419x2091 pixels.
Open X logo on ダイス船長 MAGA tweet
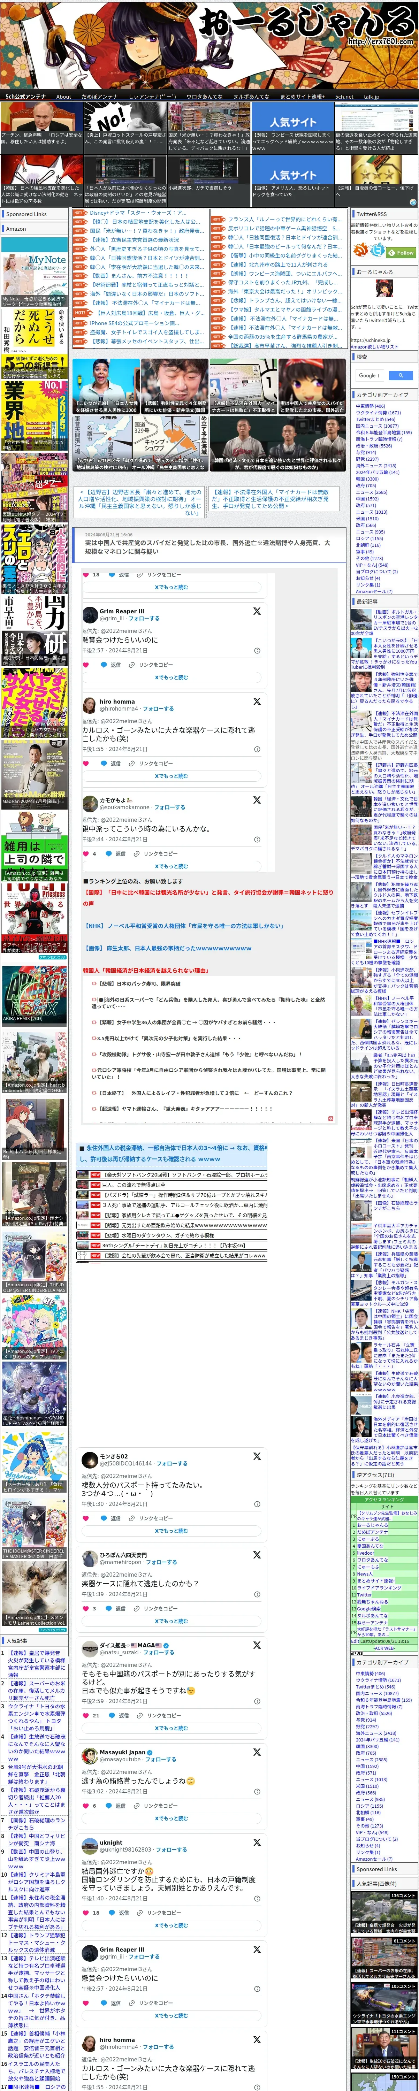tap(257, 1645)
